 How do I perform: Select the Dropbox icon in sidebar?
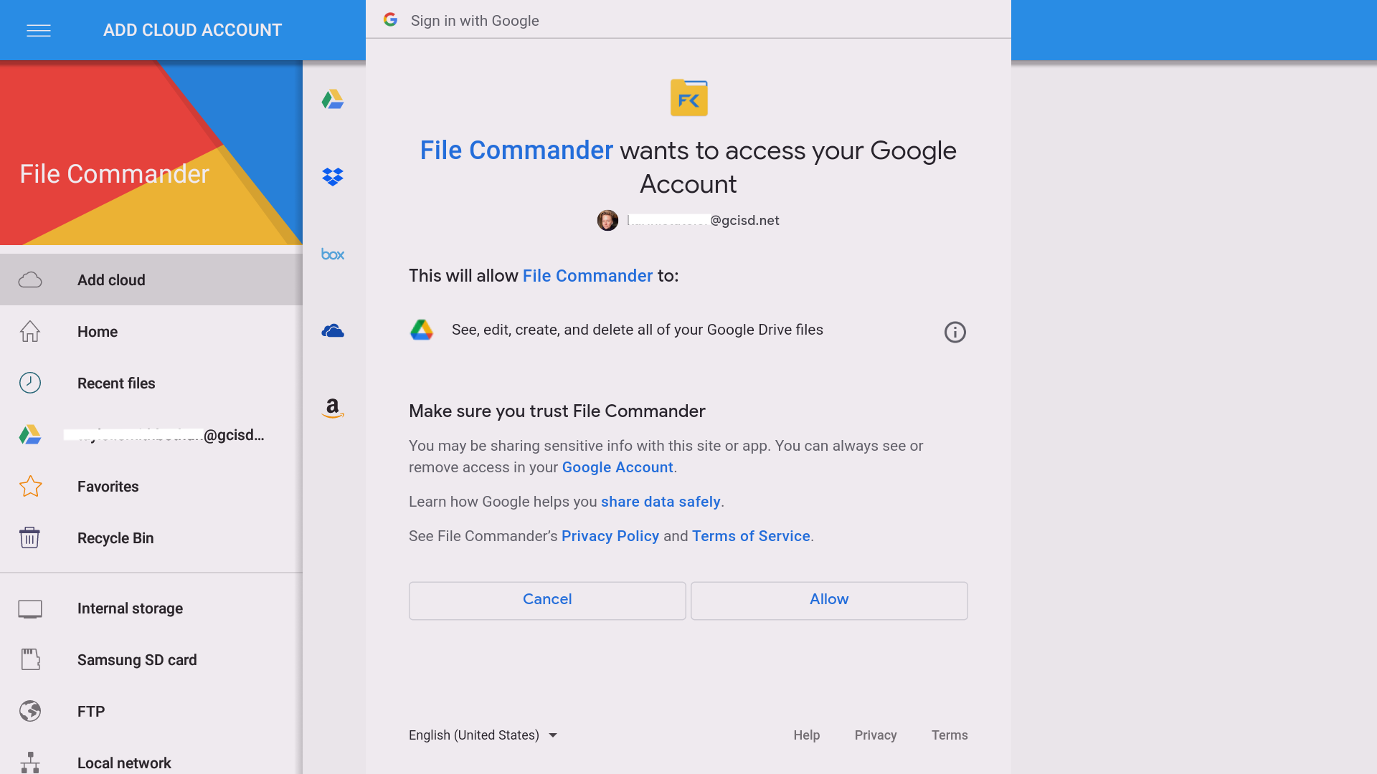[x=333, y=177]
